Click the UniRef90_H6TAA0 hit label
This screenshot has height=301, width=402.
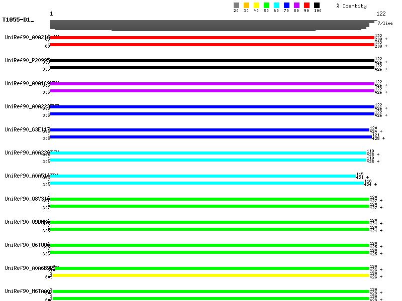point(27,291)
